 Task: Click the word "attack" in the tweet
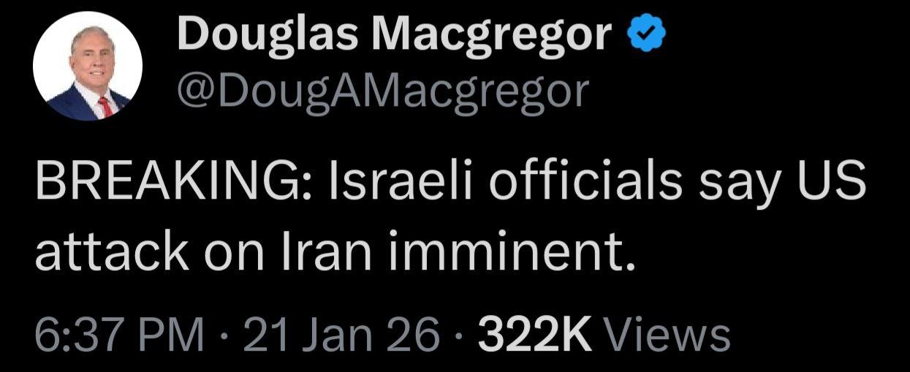coord(109,251)
